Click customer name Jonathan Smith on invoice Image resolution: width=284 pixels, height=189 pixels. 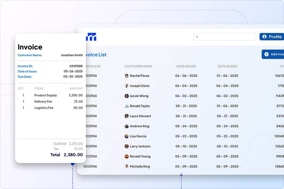click(72, 55)
